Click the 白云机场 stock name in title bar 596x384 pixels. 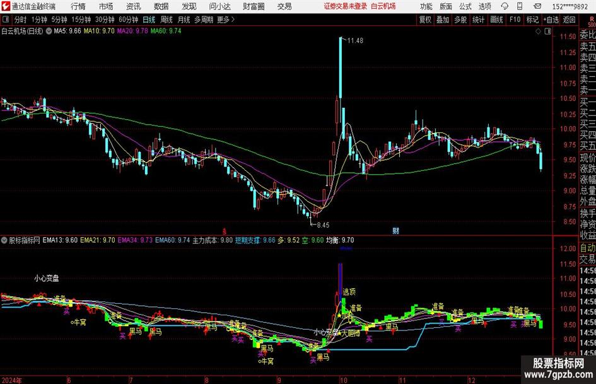(383, 6)
